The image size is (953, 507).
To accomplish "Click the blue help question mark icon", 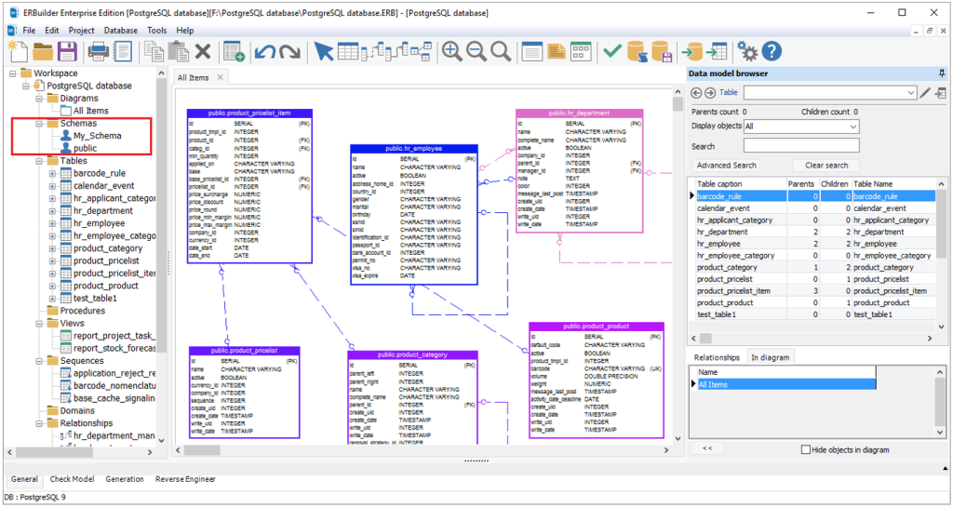I will pyautogui.click(x=771, y=51).
